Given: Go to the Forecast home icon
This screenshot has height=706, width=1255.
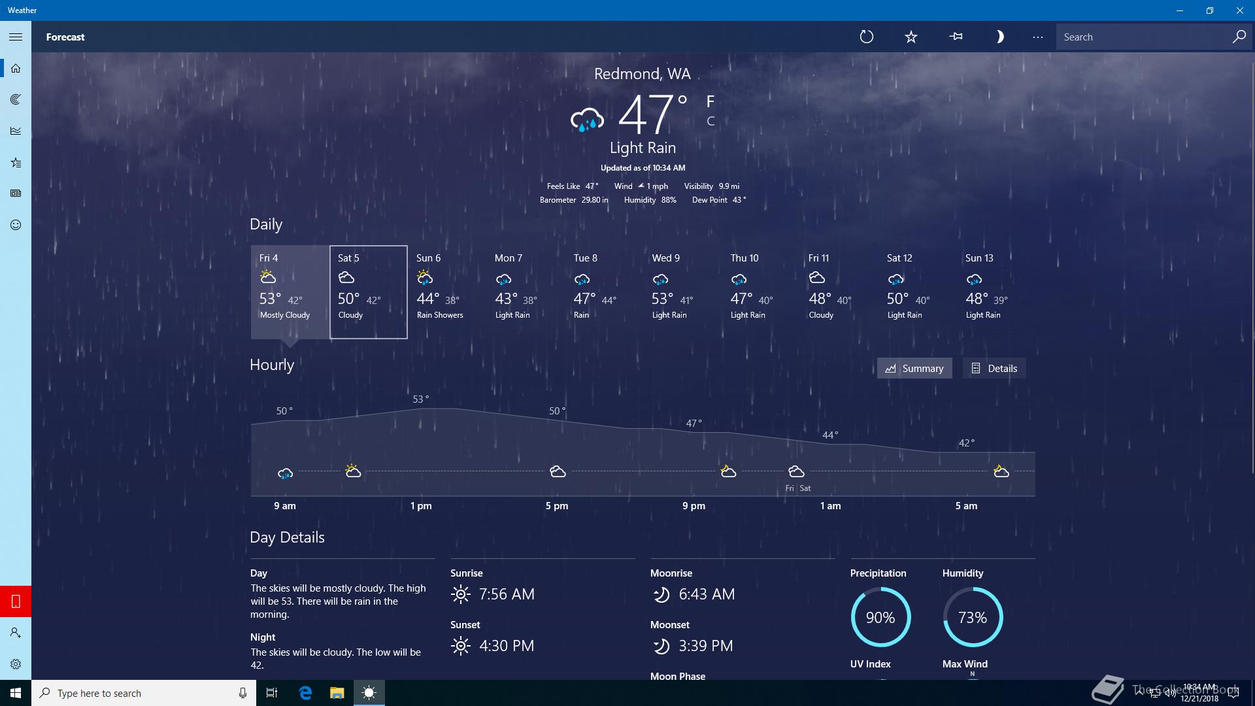Looking at the screenshot, I should coord(16,68).
